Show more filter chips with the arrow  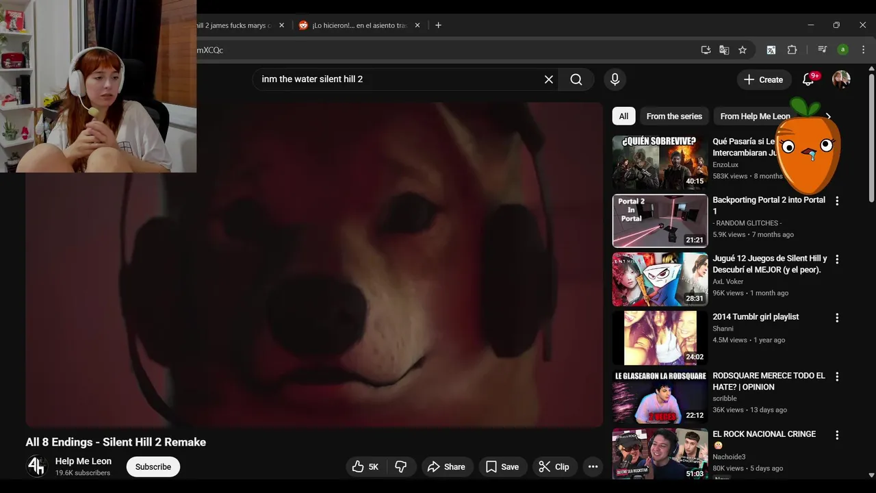[828, 116]
